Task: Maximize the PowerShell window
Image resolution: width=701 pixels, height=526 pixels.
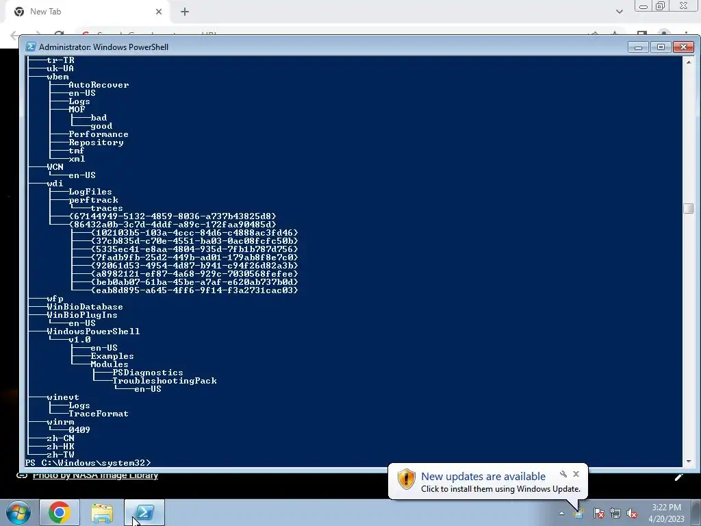Action: point(661,47)
